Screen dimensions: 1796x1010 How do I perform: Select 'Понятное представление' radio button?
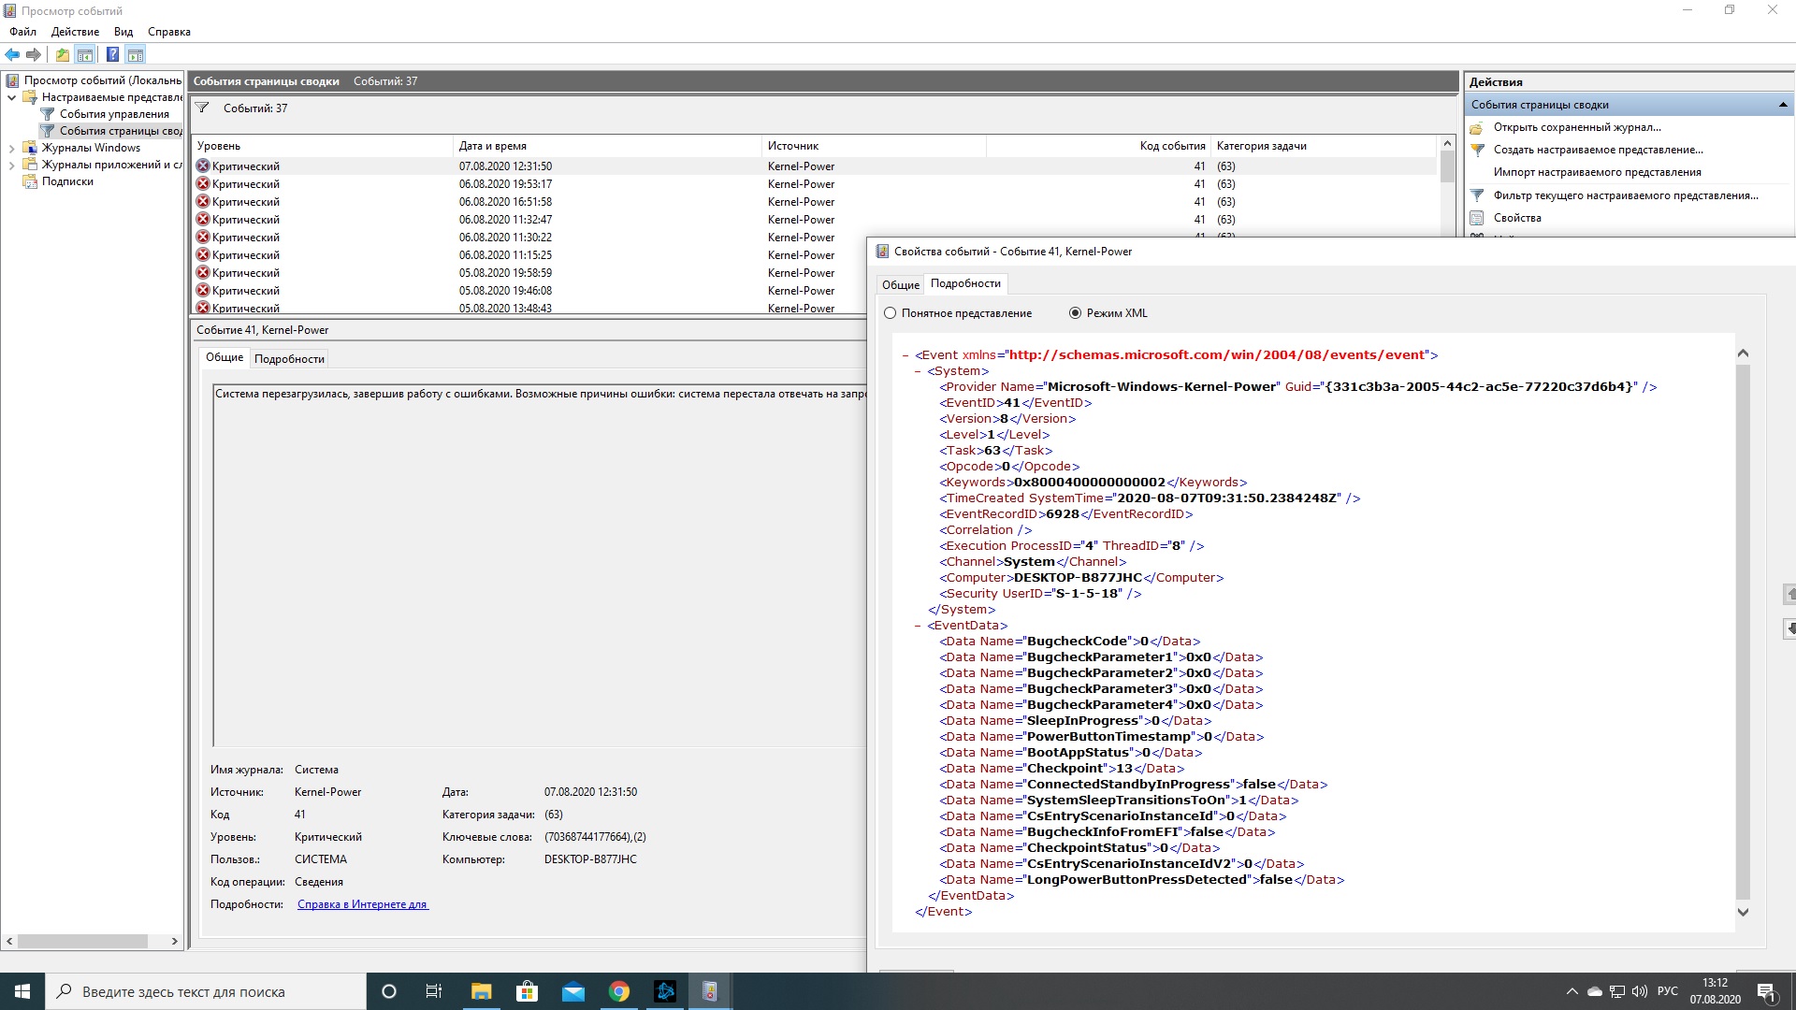tap(890, 313)
